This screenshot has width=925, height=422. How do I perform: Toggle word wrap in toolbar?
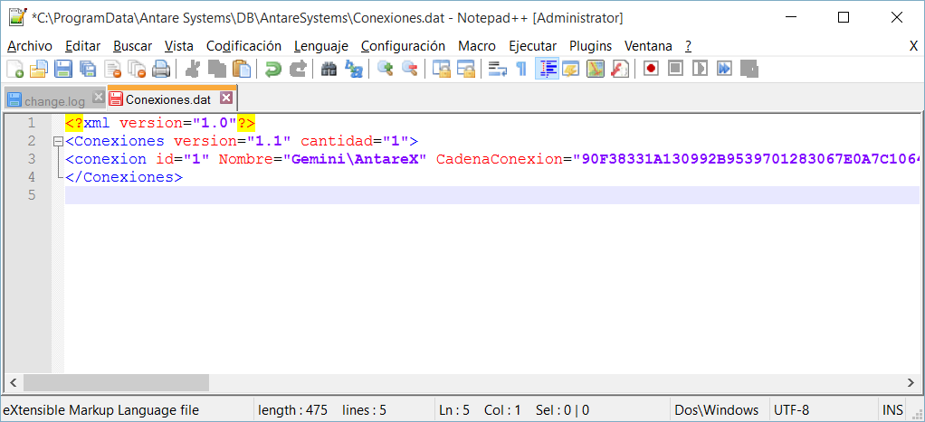pos(497,69)
